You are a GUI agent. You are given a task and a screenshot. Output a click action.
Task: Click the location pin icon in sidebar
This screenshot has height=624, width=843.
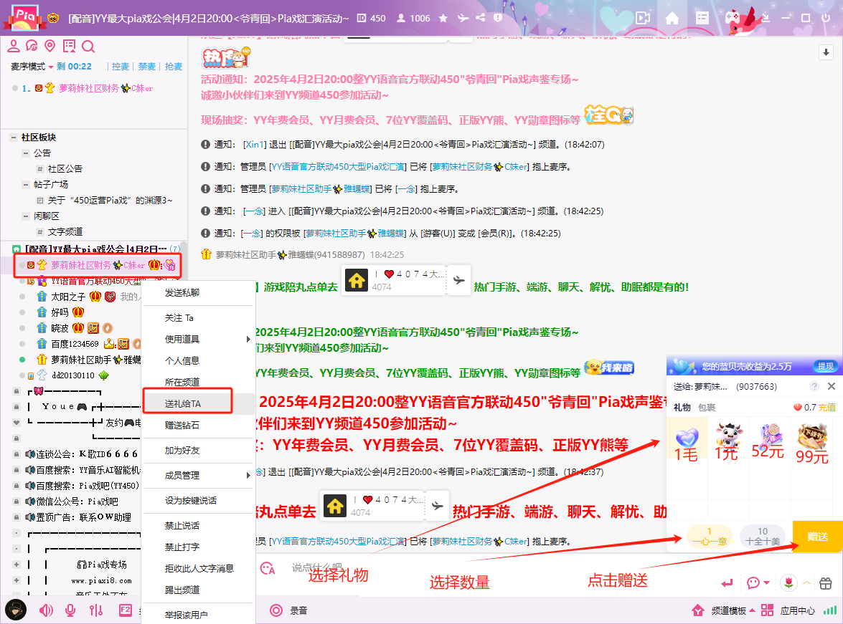pyautogui.click(x=50, y=46)
